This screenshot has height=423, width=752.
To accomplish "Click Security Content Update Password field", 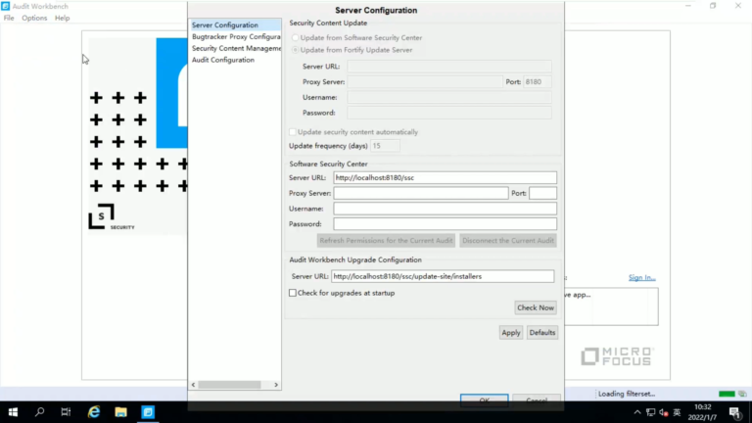I will click(x=449, y=113).
